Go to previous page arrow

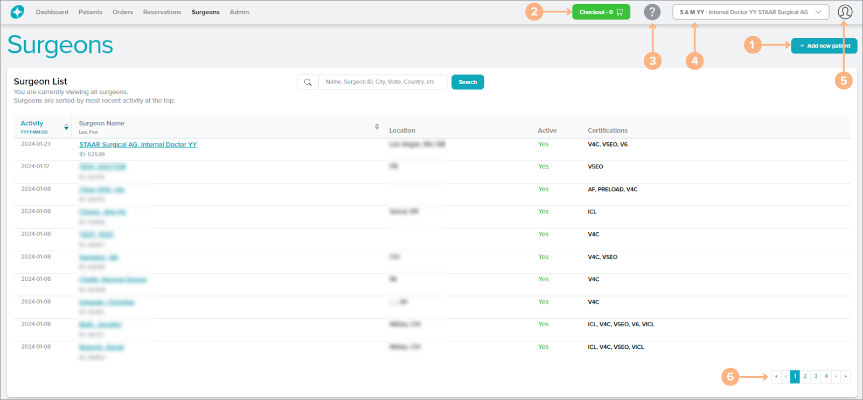(x=786, y=377)
